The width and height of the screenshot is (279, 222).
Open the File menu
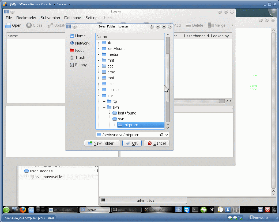(x=9, y=18)
